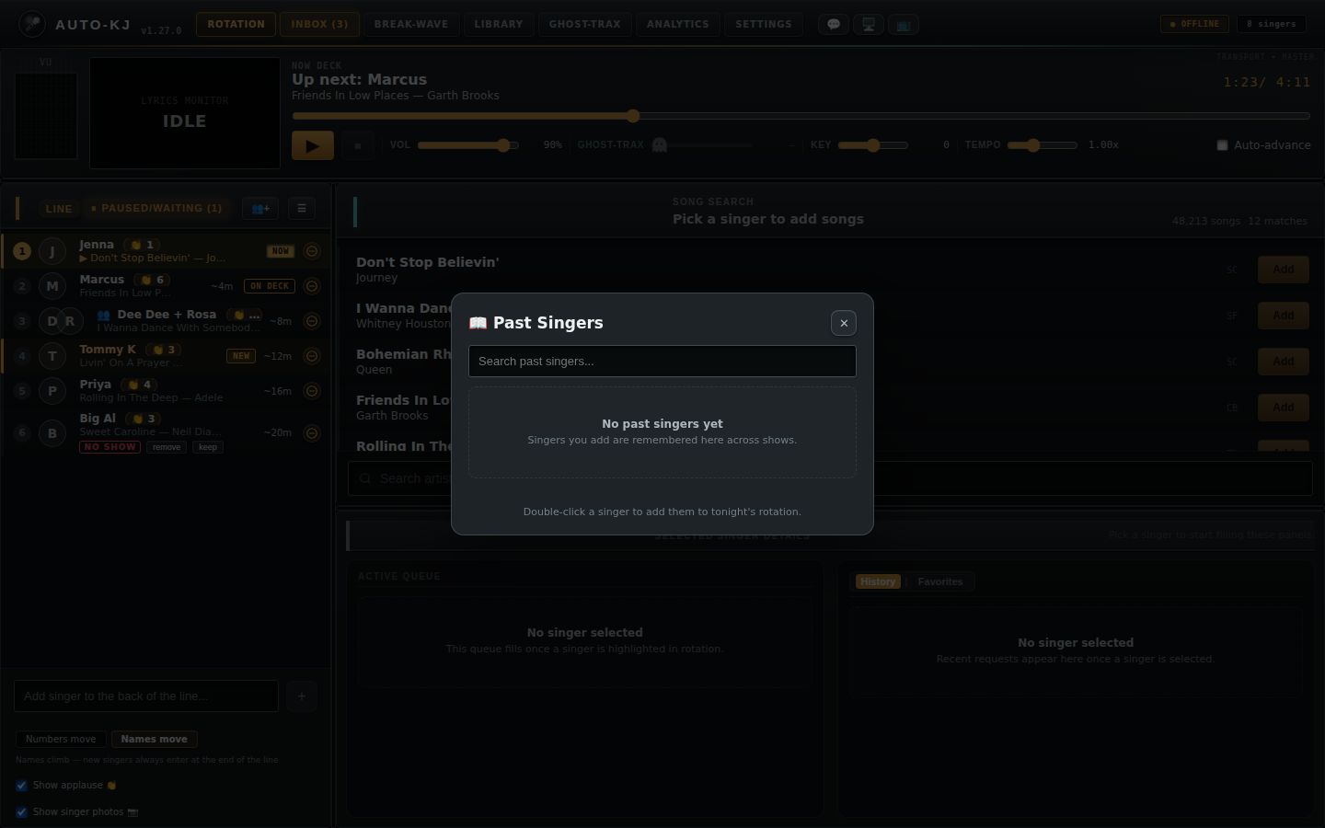Click the remove circle icon for Jenna

point(312,251)
